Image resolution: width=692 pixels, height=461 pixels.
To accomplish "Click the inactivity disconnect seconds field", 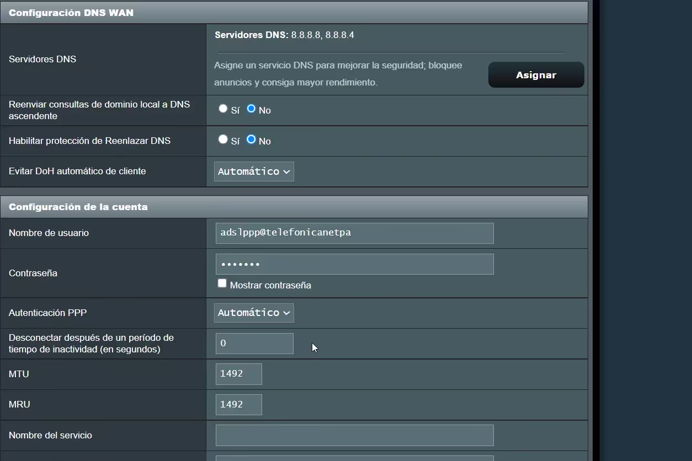I will pos(254,344).
